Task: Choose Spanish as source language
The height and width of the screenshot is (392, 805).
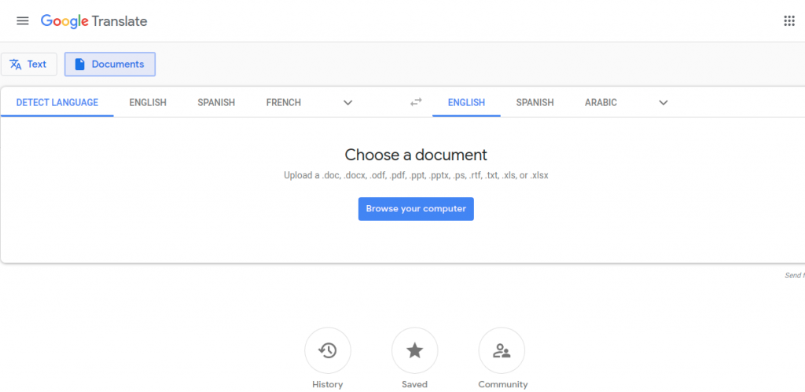Action: point(216,103)
